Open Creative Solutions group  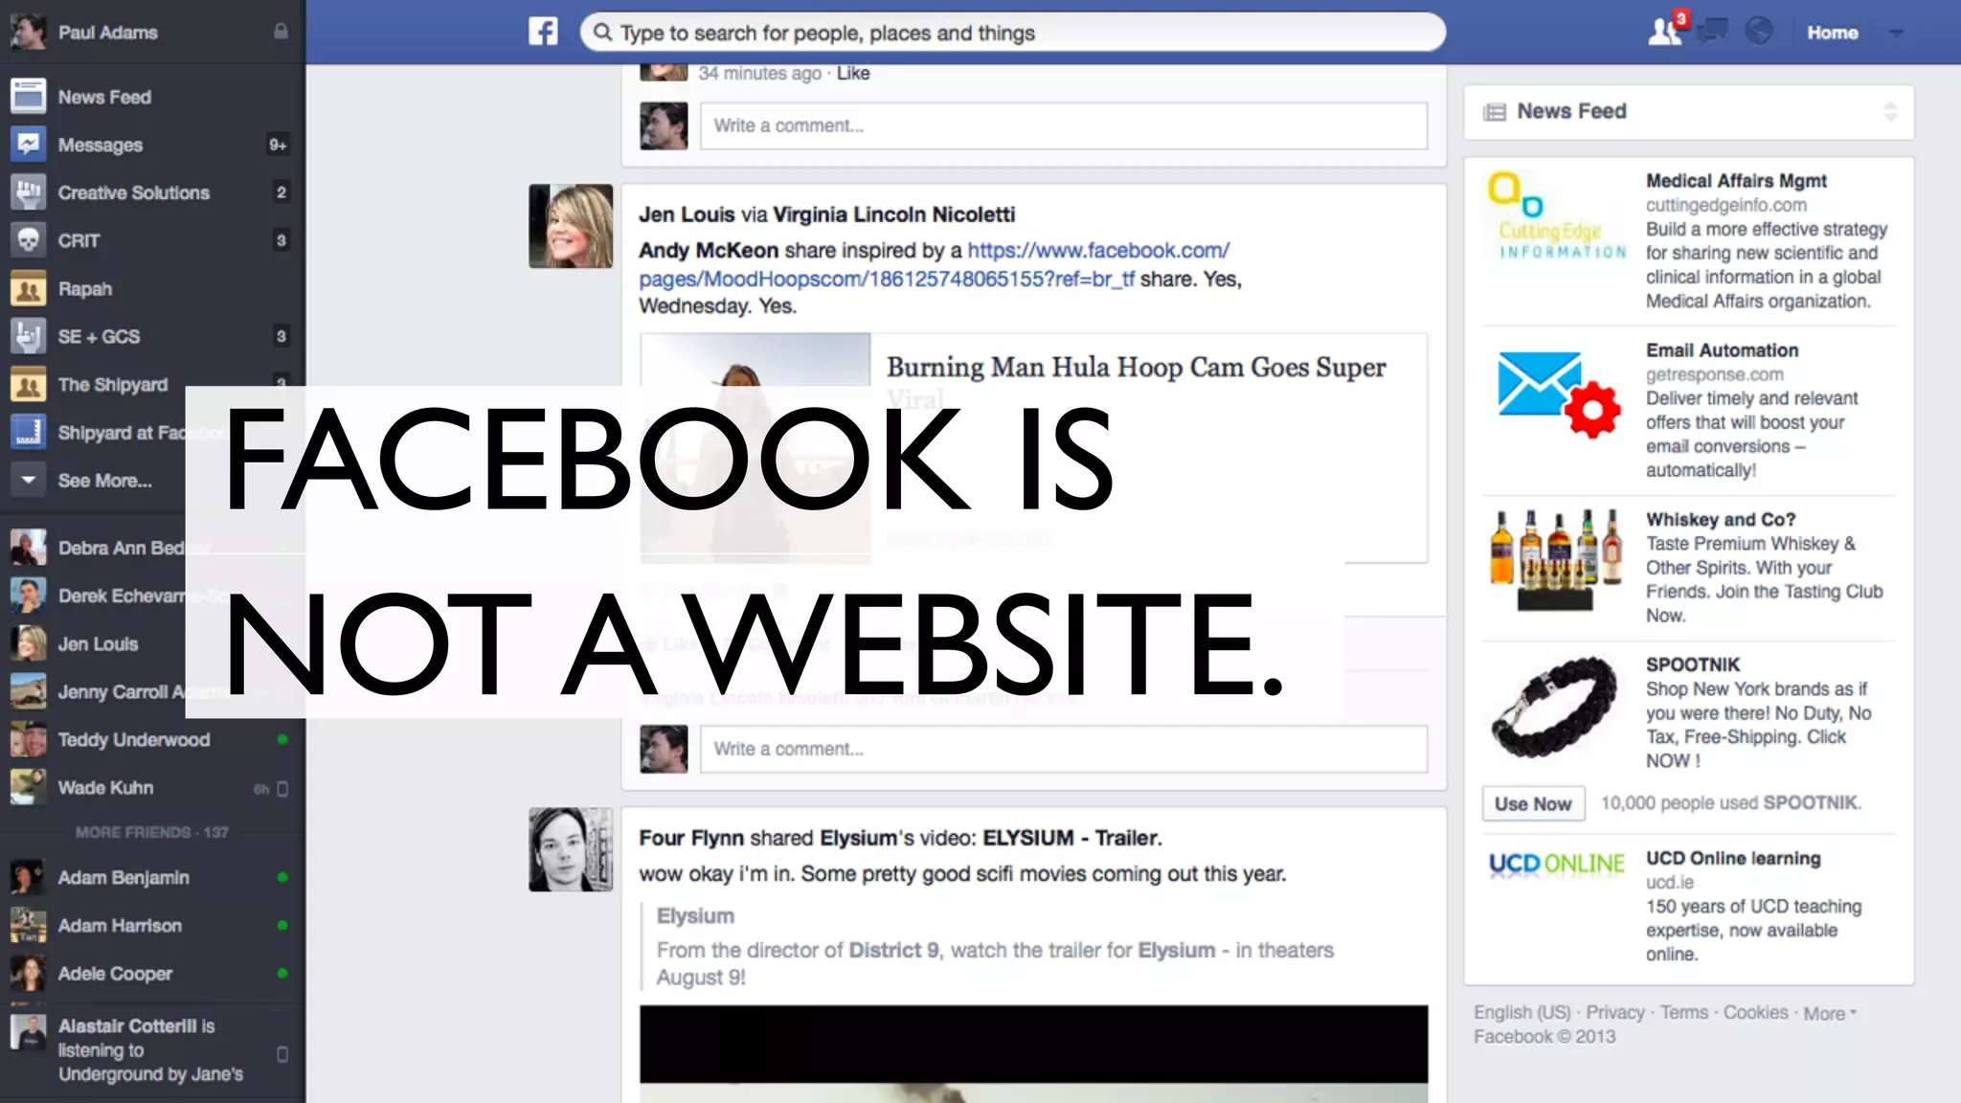point(134,192)
